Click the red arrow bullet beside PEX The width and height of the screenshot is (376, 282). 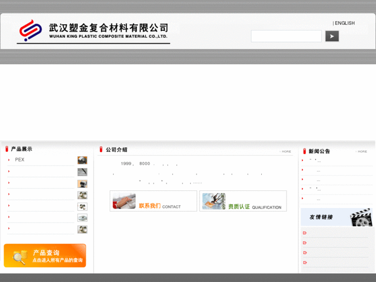(9, 160)
